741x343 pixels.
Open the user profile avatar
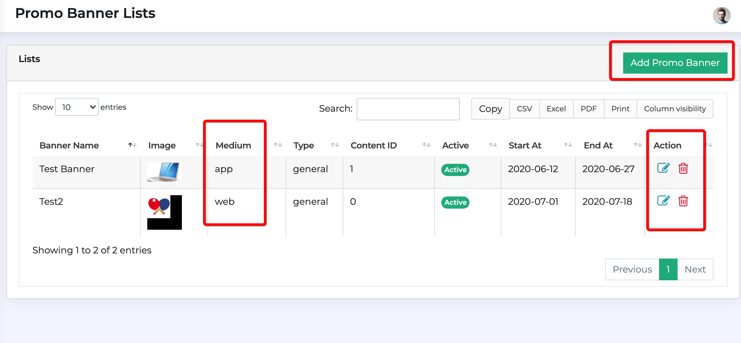pyautogui.click(x=721, y=16)
